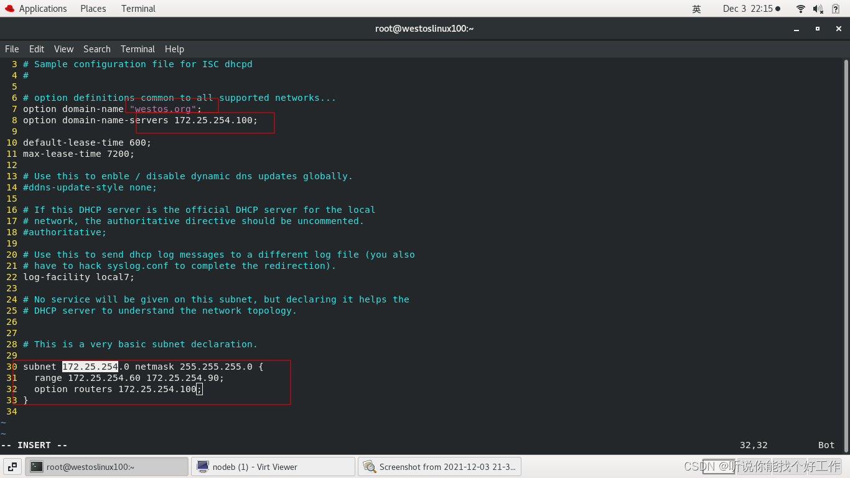Click the Wi-Fi network icon
Screen dimensions: 850x478
click(x=801, y=9)
